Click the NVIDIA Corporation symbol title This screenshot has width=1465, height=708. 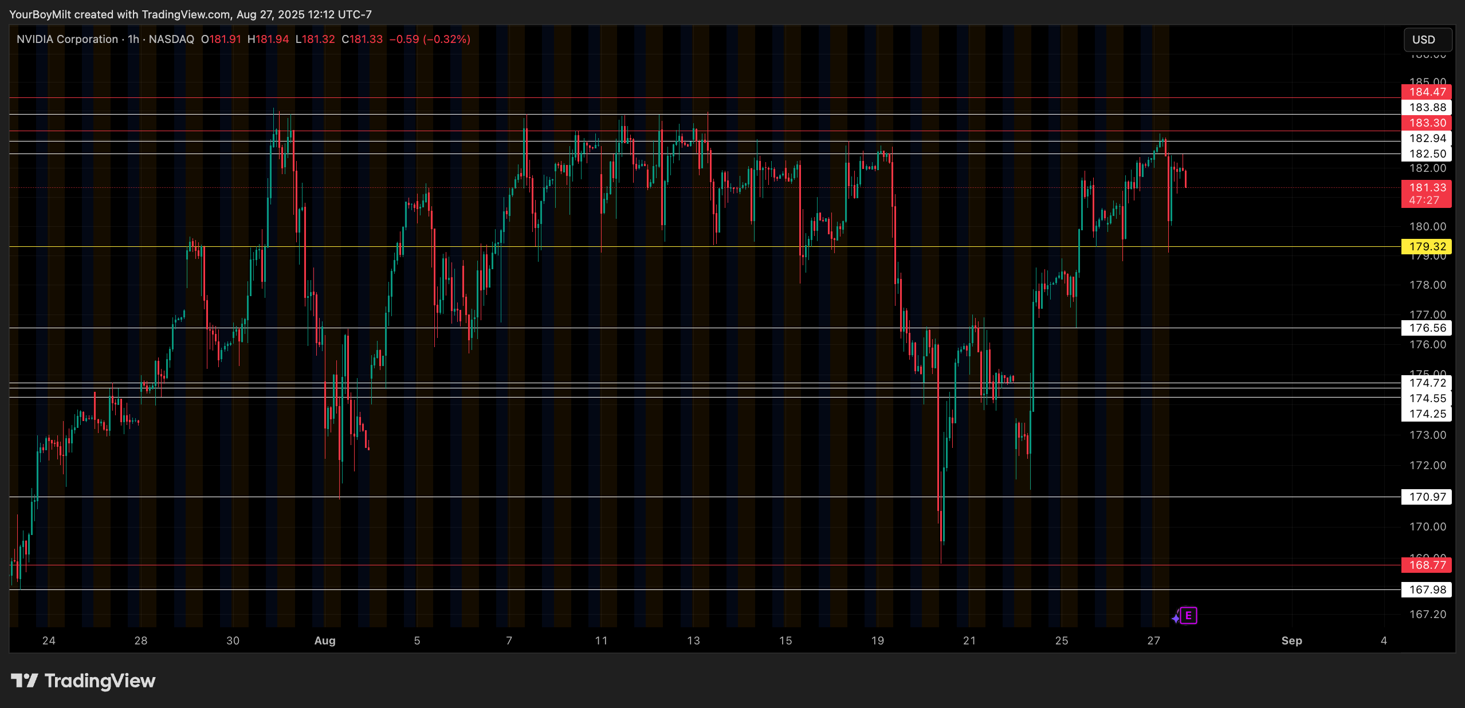click(x=67, y=39)
